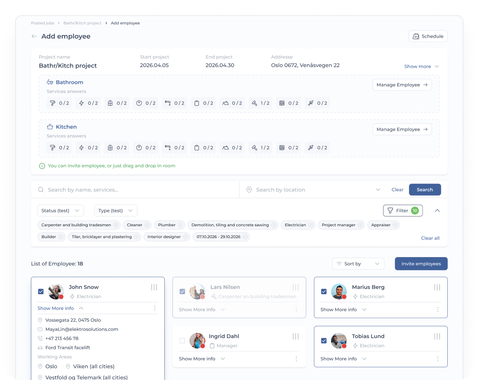Image resolution: width=479 pixels, height=380 pixels.
Task: Open the kebab menu on Ingrid Dahl's card
Action: (296, 359)
